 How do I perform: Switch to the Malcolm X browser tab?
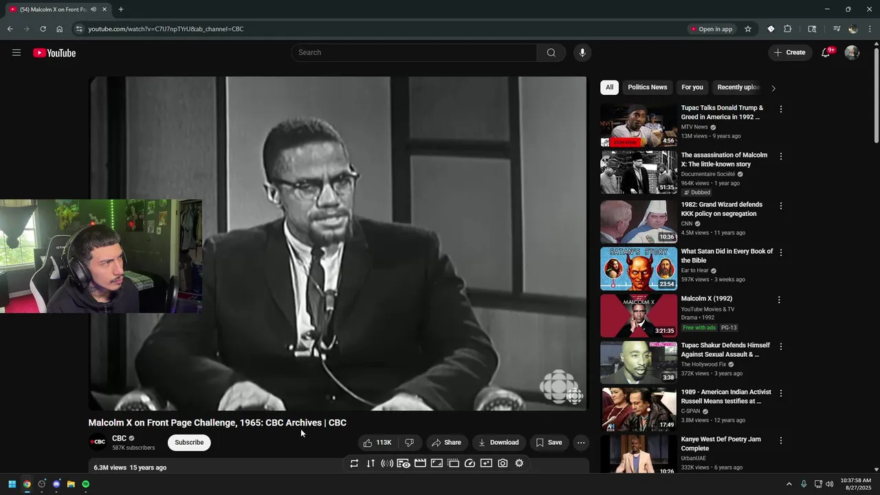pyautogui.click(x=52, y=10)
